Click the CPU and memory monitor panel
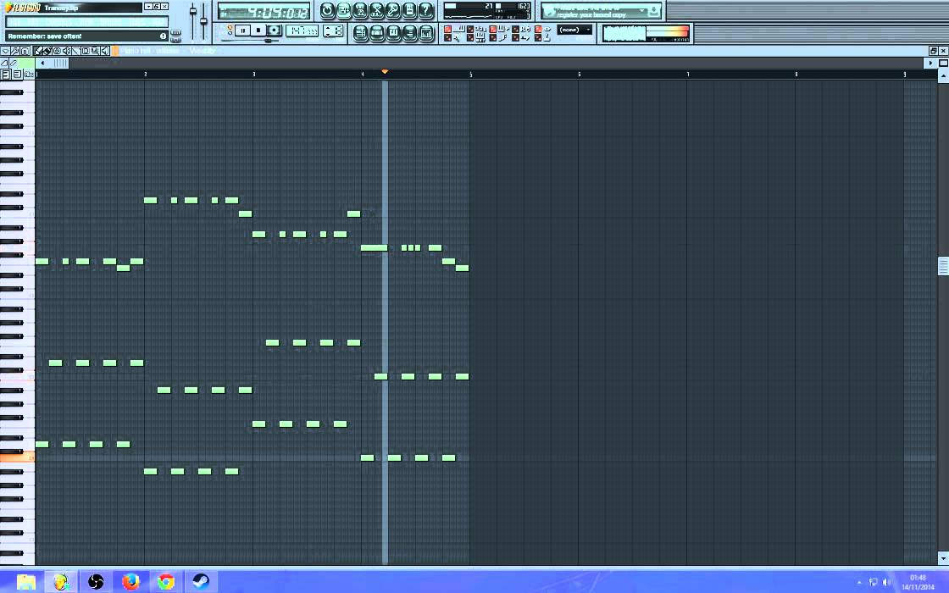The image size is (949, 593). [487, 11]
